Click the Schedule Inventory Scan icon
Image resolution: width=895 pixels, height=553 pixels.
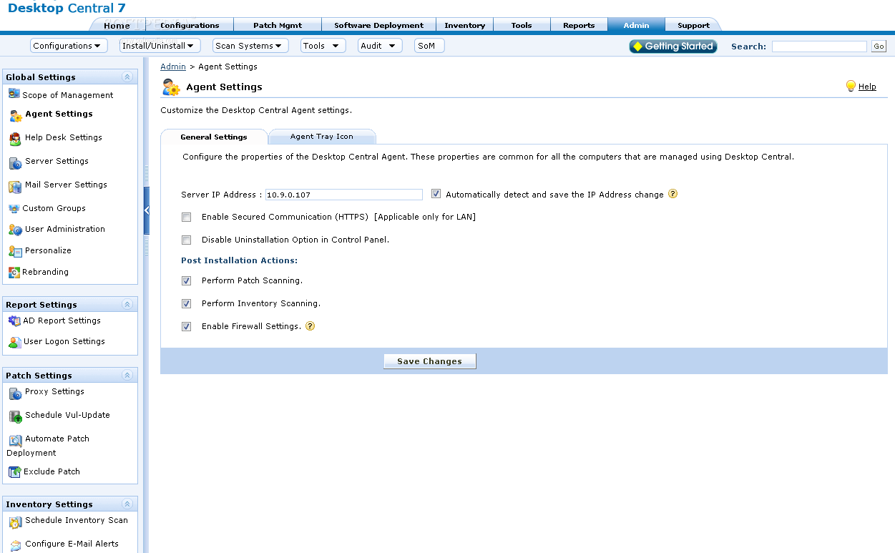(15, 522)
